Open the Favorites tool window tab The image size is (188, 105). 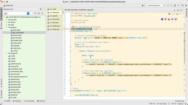(1, 94)
